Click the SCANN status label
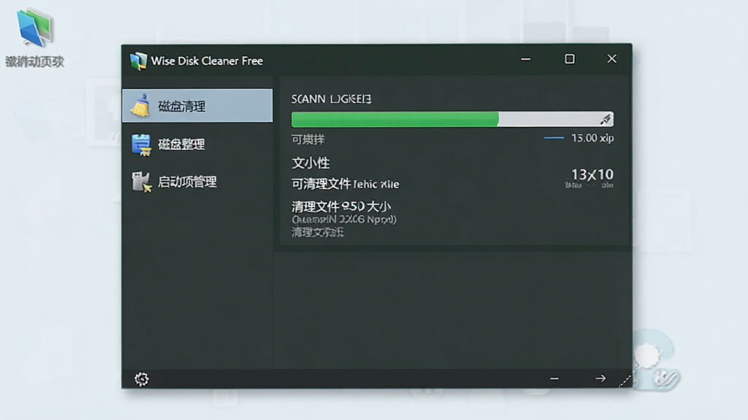The image size is (748, 420). pyautogui.click(x=332, y=99)
